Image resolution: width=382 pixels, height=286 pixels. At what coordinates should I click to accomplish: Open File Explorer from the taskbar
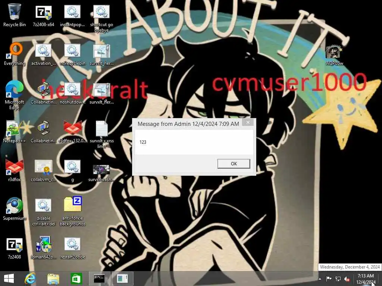(53, 279)
